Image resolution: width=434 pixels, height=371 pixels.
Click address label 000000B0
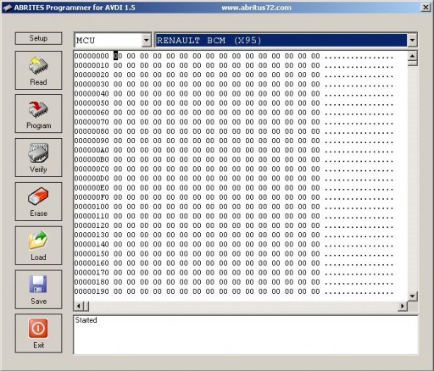point(92,159)
